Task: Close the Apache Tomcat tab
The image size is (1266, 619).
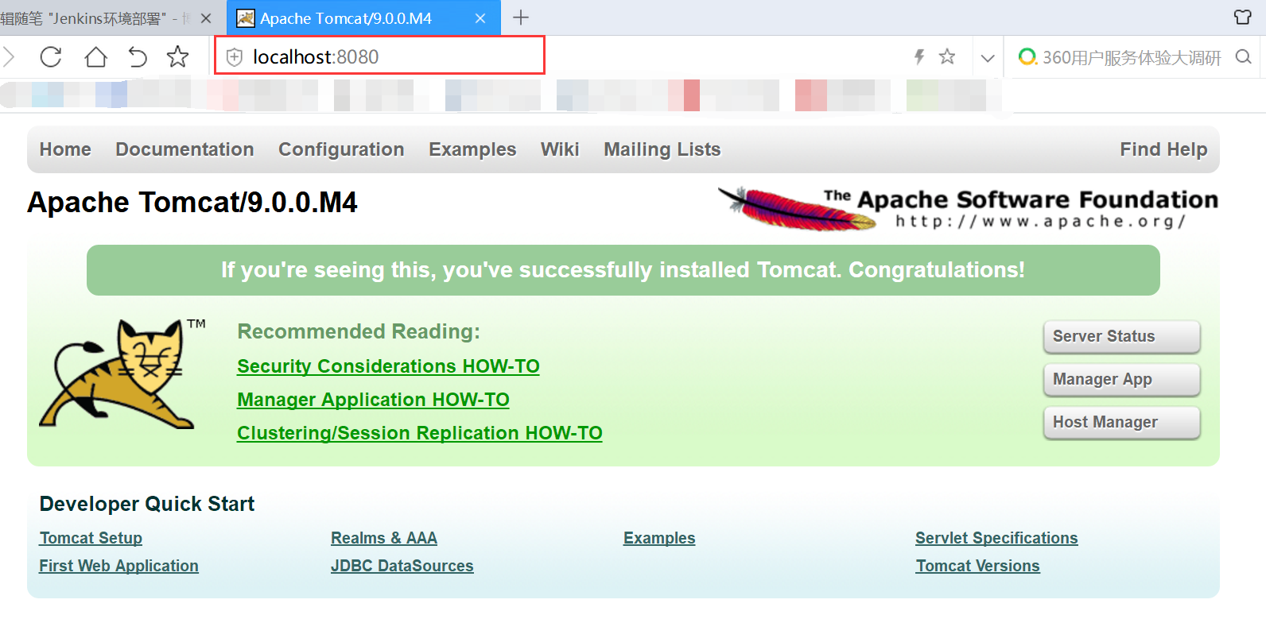Action: (480, 18)
